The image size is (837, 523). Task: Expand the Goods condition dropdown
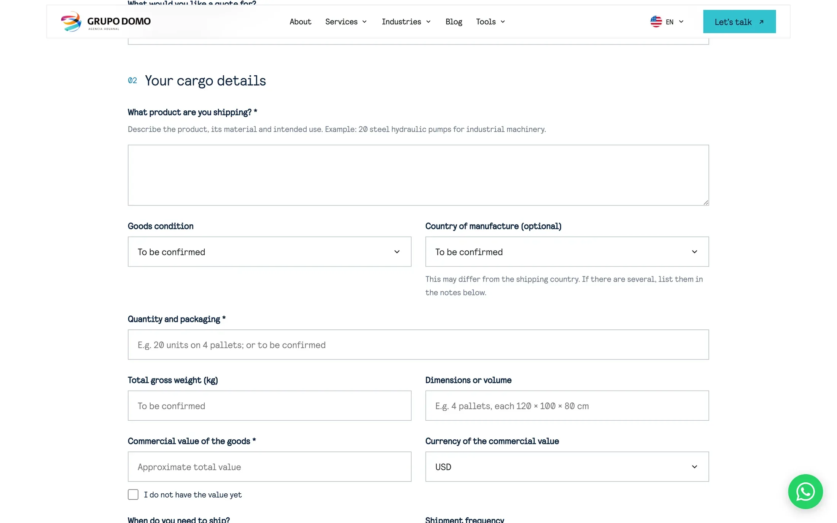(x=269, y=252)
